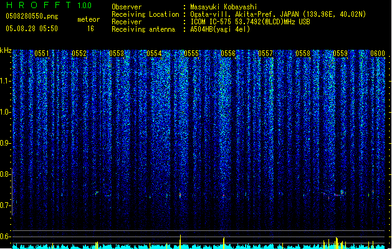
Task: Click the 0551 time marker
Action: (42, 54)
